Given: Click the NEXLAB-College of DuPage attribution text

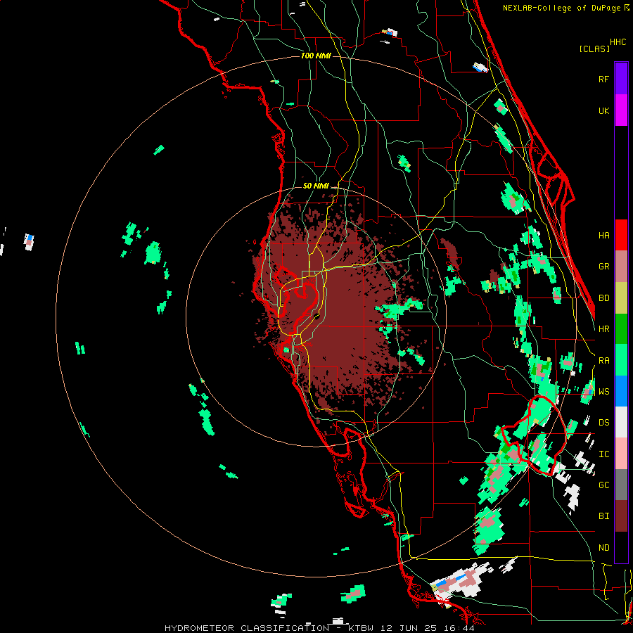Looking at the screenshot, I should pos(563,8).
